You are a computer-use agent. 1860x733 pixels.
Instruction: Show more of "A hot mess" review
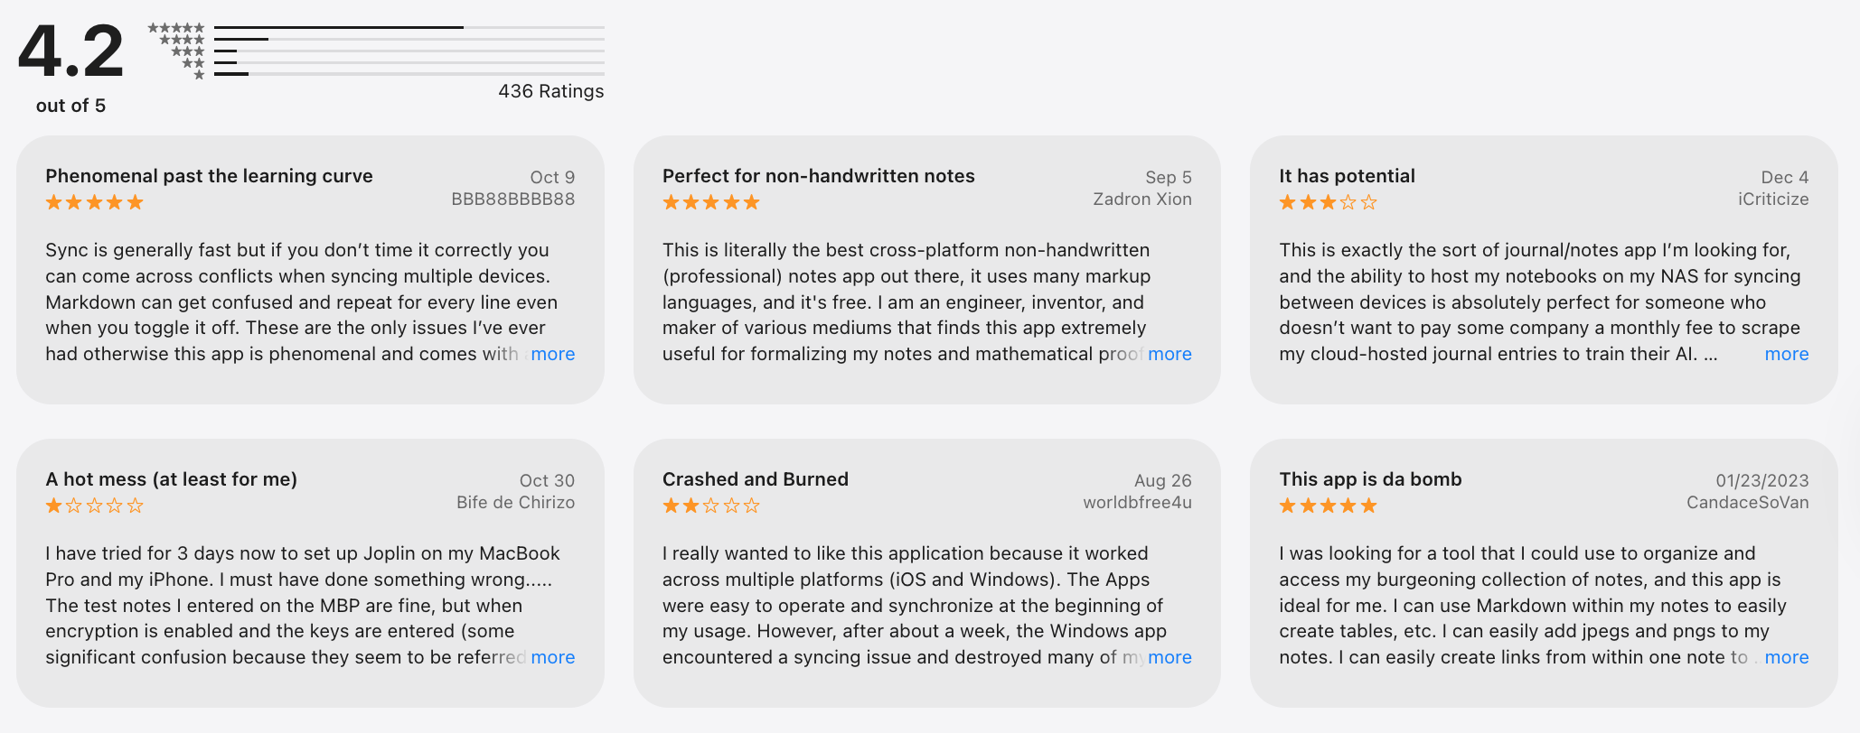pos(552,657)
